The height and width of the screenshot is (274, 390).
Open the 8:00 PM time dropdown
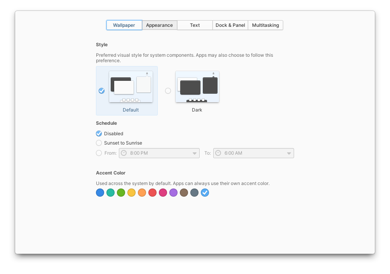(159, 153)
